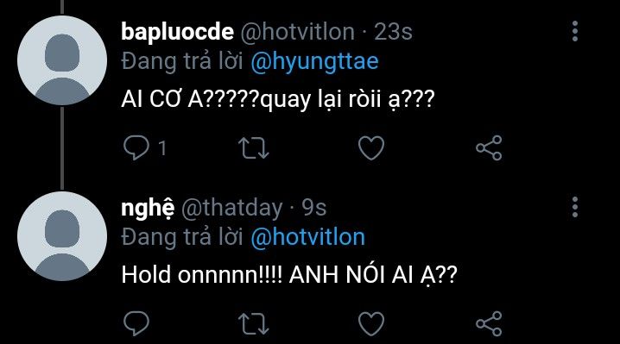Open tweet text "Hold onnnnn!!!! ANH NÓI AI Ạ??"
Screen dimensions: 620x344
[289, 274]
